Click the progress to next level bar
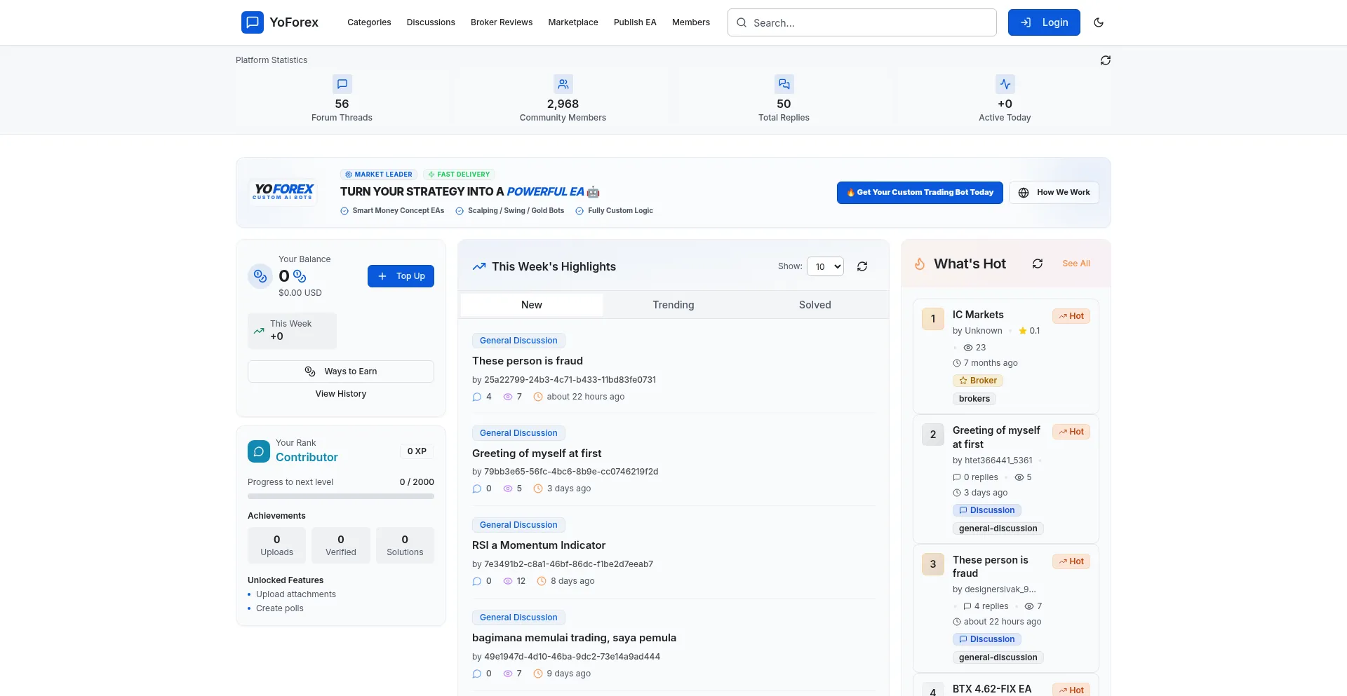The height and width of the screenshot is (696, 1347). (341, 496)
